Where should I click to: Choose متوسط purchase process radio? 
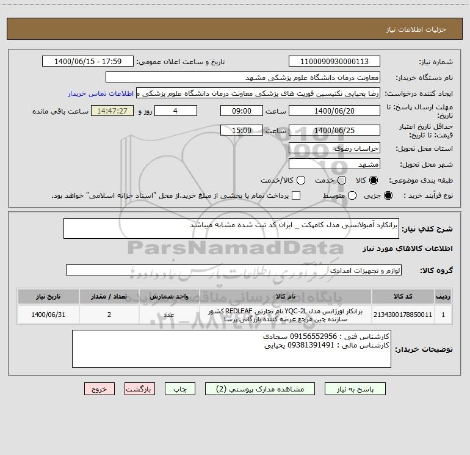pyautogui.click(x=352, y=195)
